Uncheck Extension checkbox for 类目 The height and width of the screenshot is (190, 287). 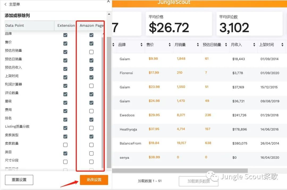tap(65, 153)
